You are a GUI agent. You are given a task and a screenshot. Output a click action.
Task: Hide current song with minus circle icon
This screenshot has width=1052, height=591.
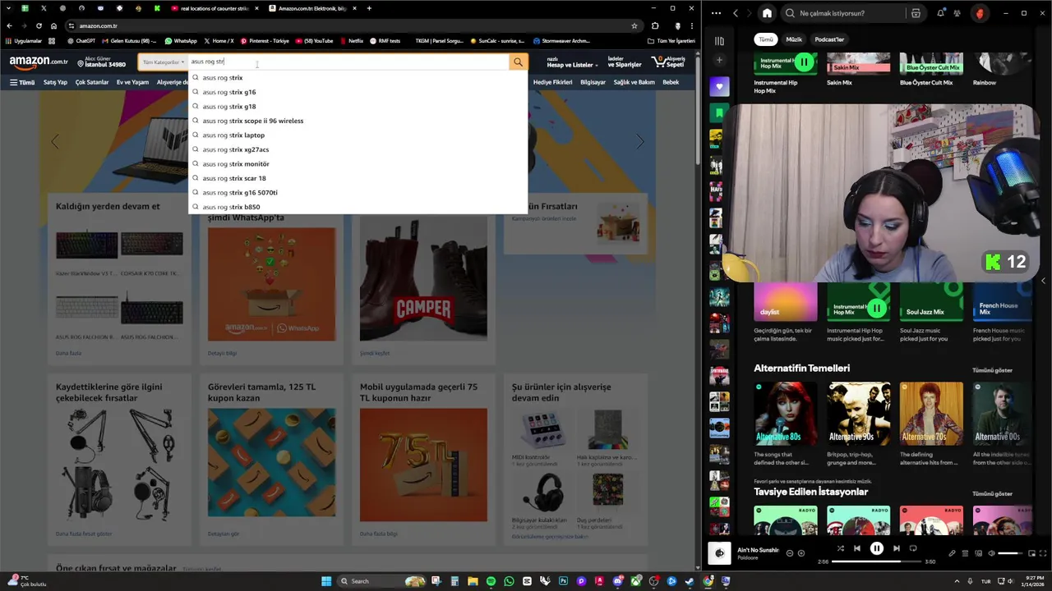(790, 553)
